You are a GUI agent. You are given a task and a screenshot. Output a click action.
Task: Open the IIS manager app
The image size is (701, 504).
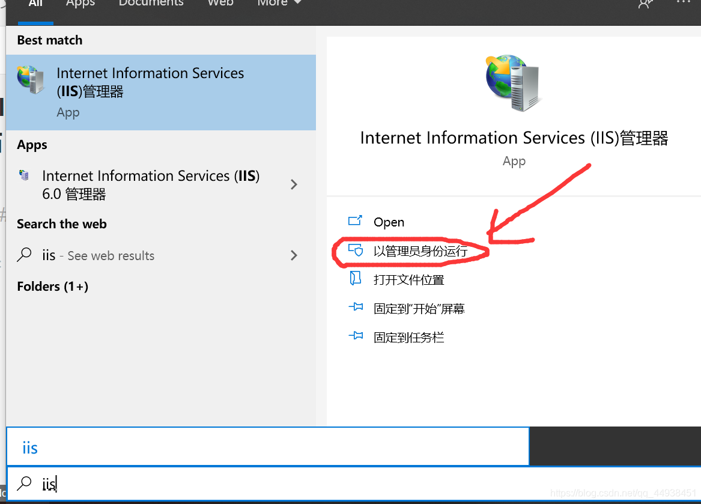click(x=389, y=222)
